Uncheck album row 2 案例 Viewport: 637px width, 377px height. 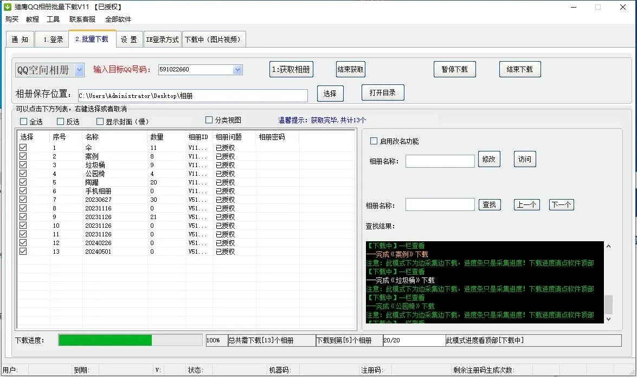click(23, 156)
